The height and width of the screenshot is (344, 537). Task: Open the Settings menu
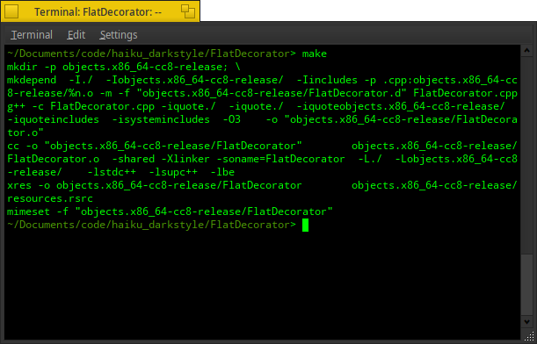click(119, 35)
